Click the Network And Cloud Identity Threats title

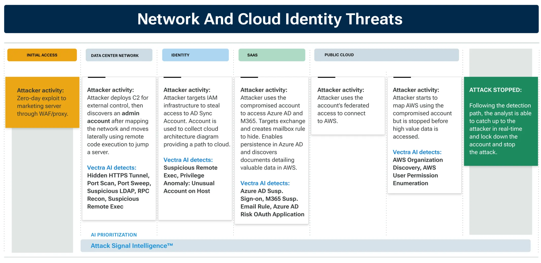270,19
